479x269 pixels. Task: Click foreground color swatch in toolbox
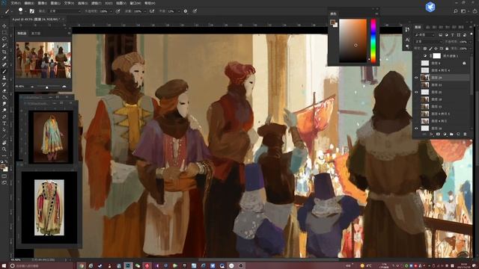(3, 167)
